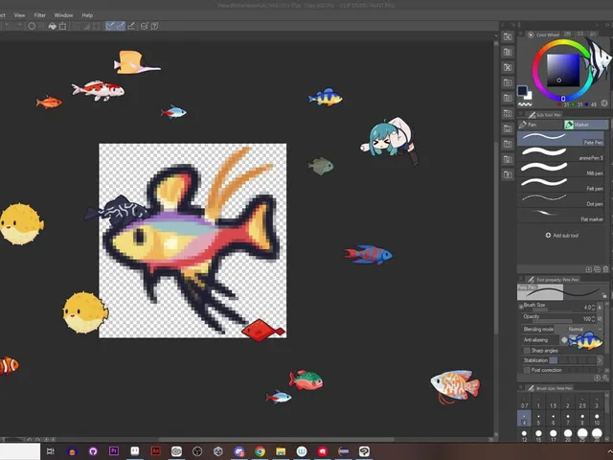Select the first Anti-aliasing level diamond

point(564,340)
